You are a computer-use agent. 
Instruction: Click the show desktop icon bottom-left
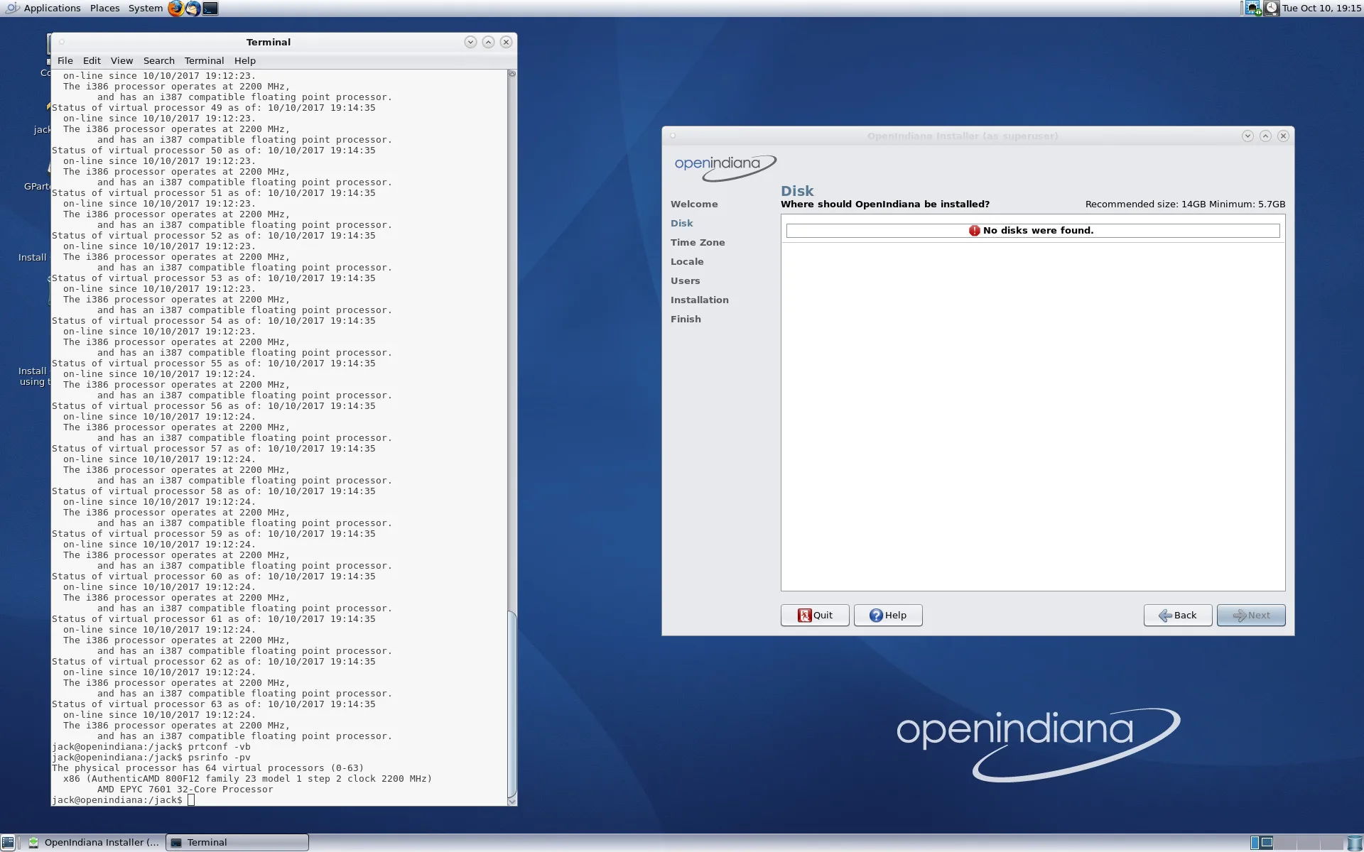point(8,843)
